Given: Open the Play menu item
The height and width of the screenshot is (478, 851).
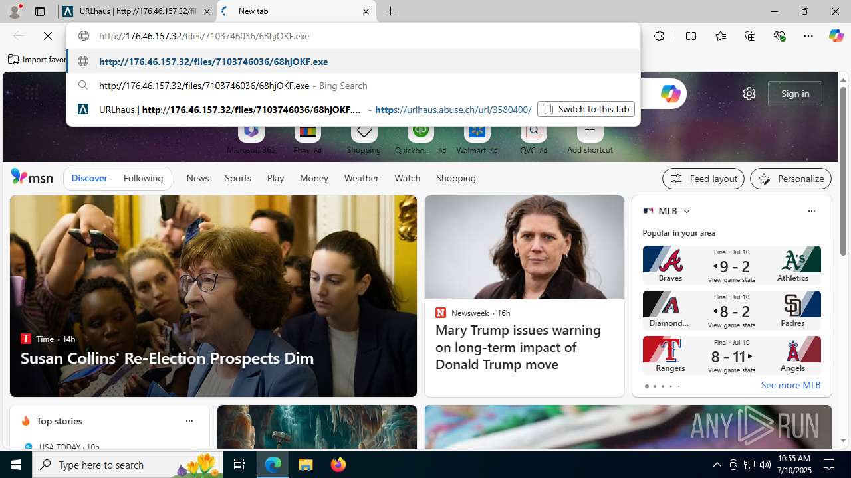Looking at the screenshot, I should coord(275,178).
